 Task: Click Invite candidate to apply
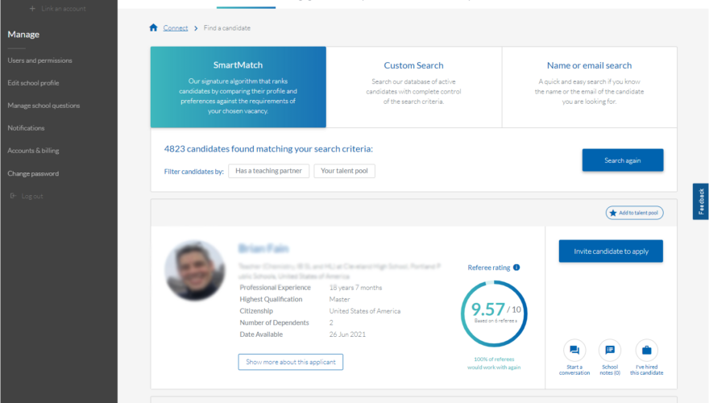tap(611, 251)
